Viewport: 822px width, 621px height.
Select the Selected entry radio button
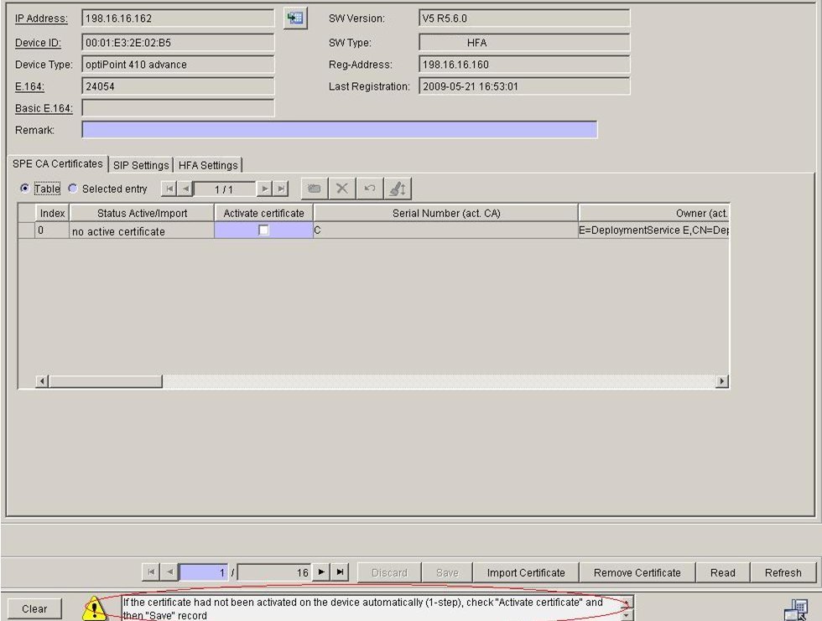[73, 188]
